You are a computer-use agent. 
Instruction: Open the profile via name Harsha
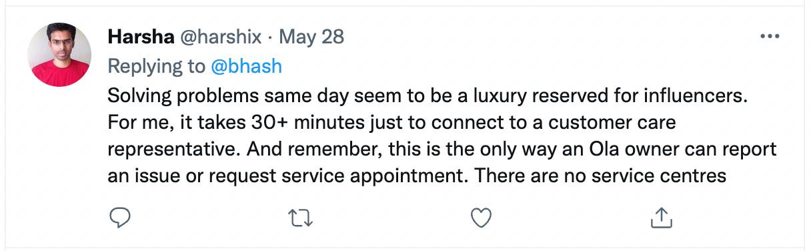[139, 37]
